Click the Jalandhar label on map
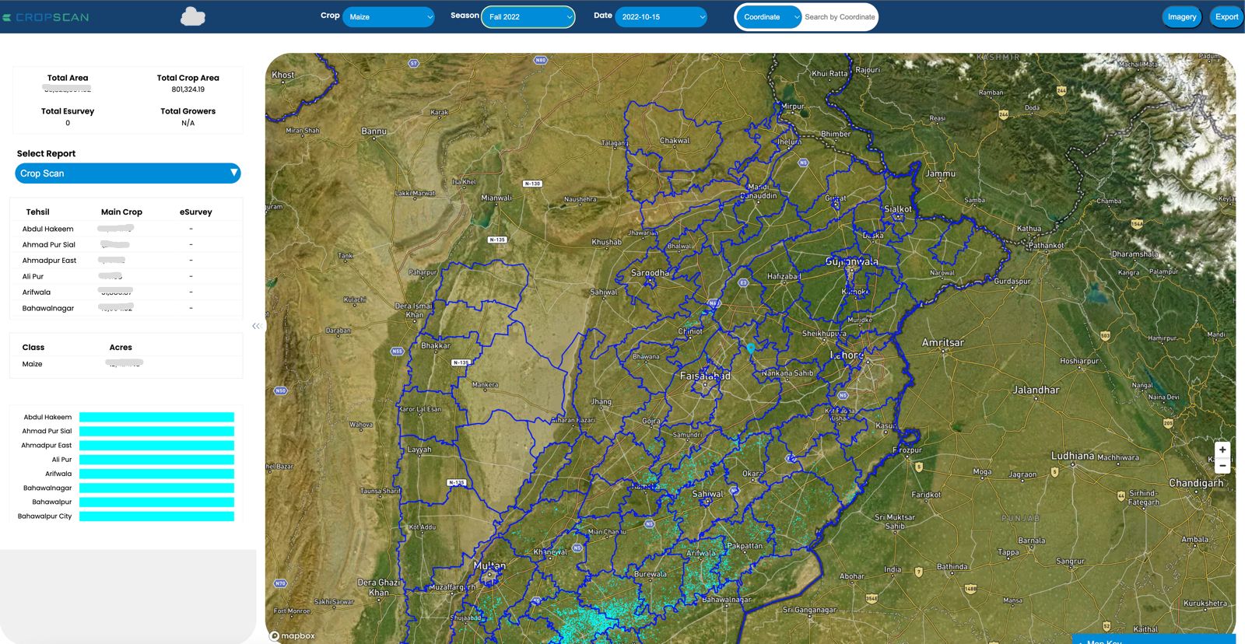The image size is (1245, 644). click(x=1036, y=390)
